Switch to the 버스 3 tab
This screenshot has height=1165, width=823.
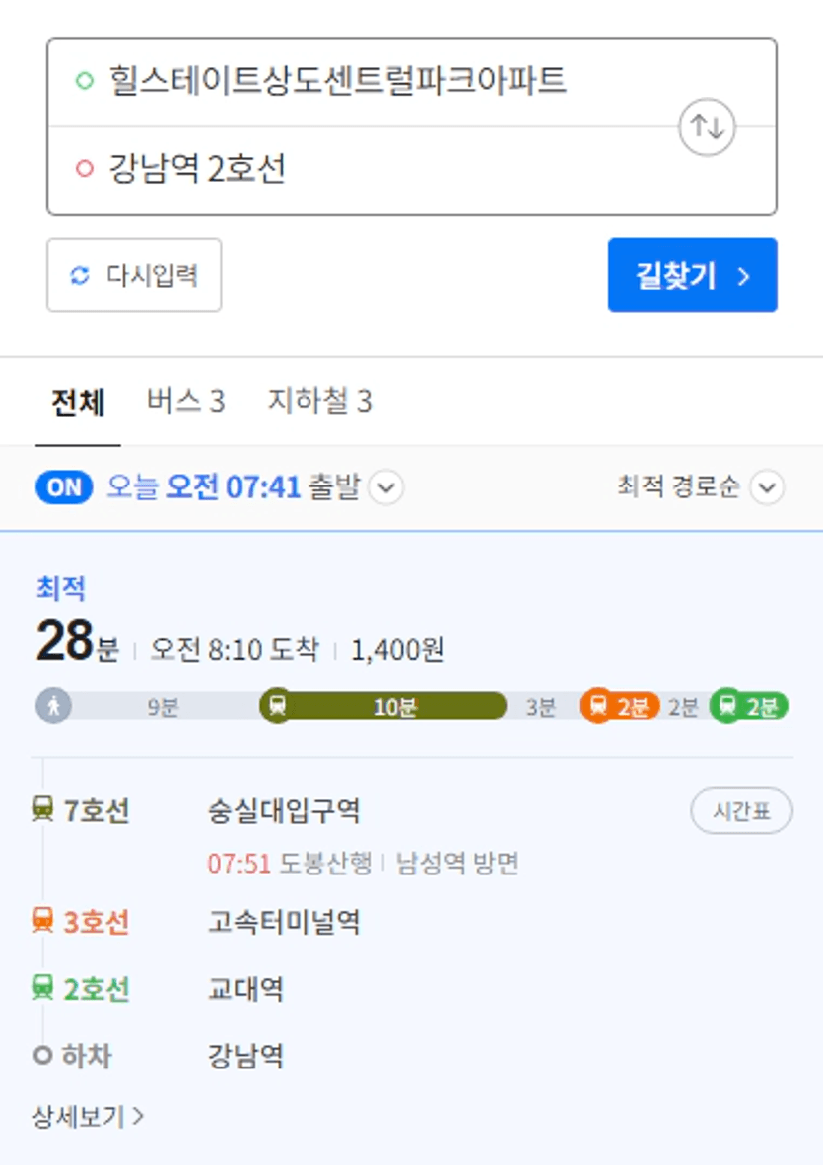(x=186, y=401)
